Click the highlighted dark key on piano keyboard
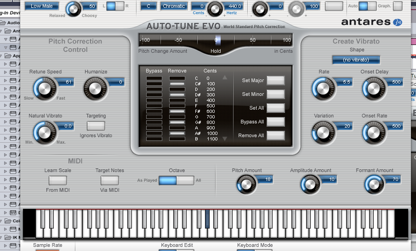 [207, 219]
